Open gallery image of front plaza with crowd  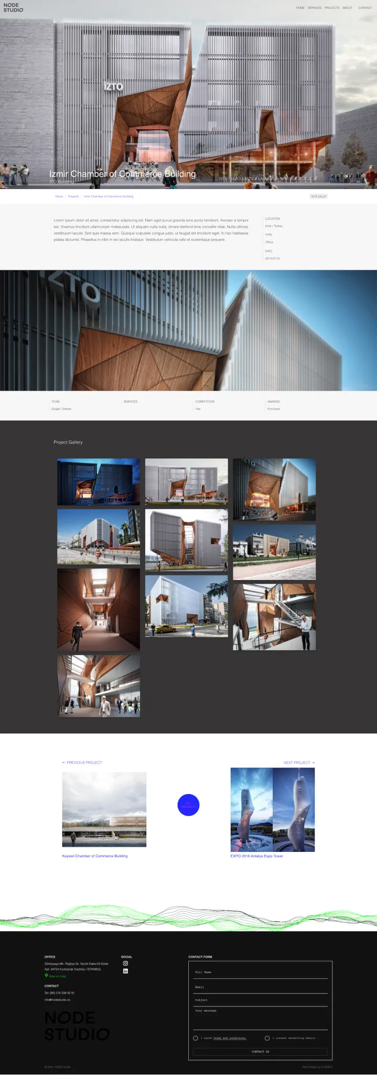tap(187, 482)
